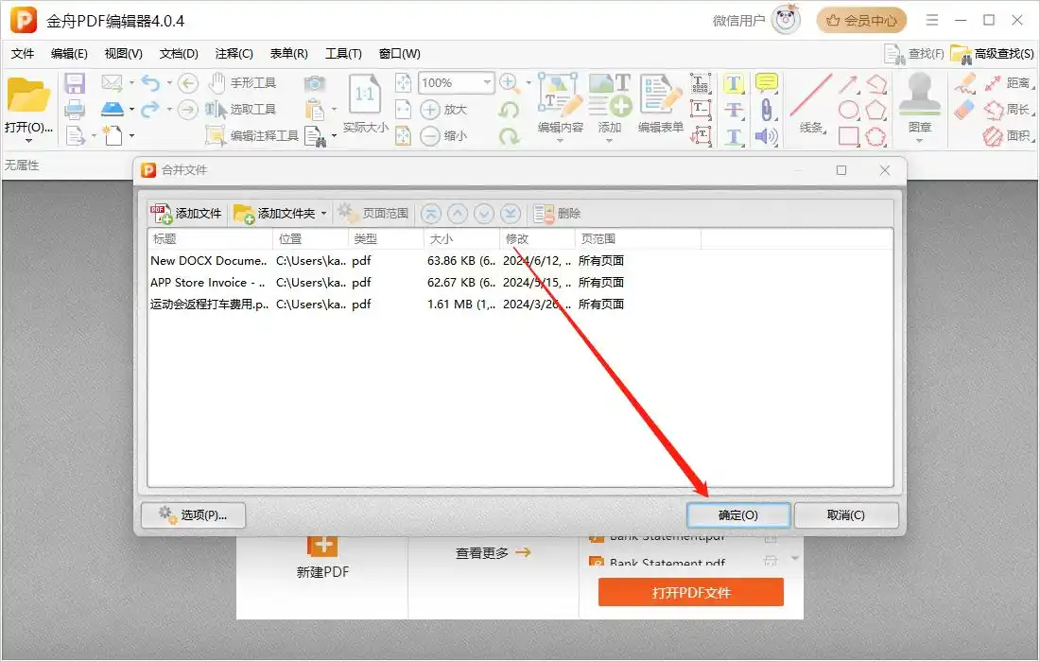Select the Selection tool (选取工具)
1040x662 pixels.
click(241, 110)
